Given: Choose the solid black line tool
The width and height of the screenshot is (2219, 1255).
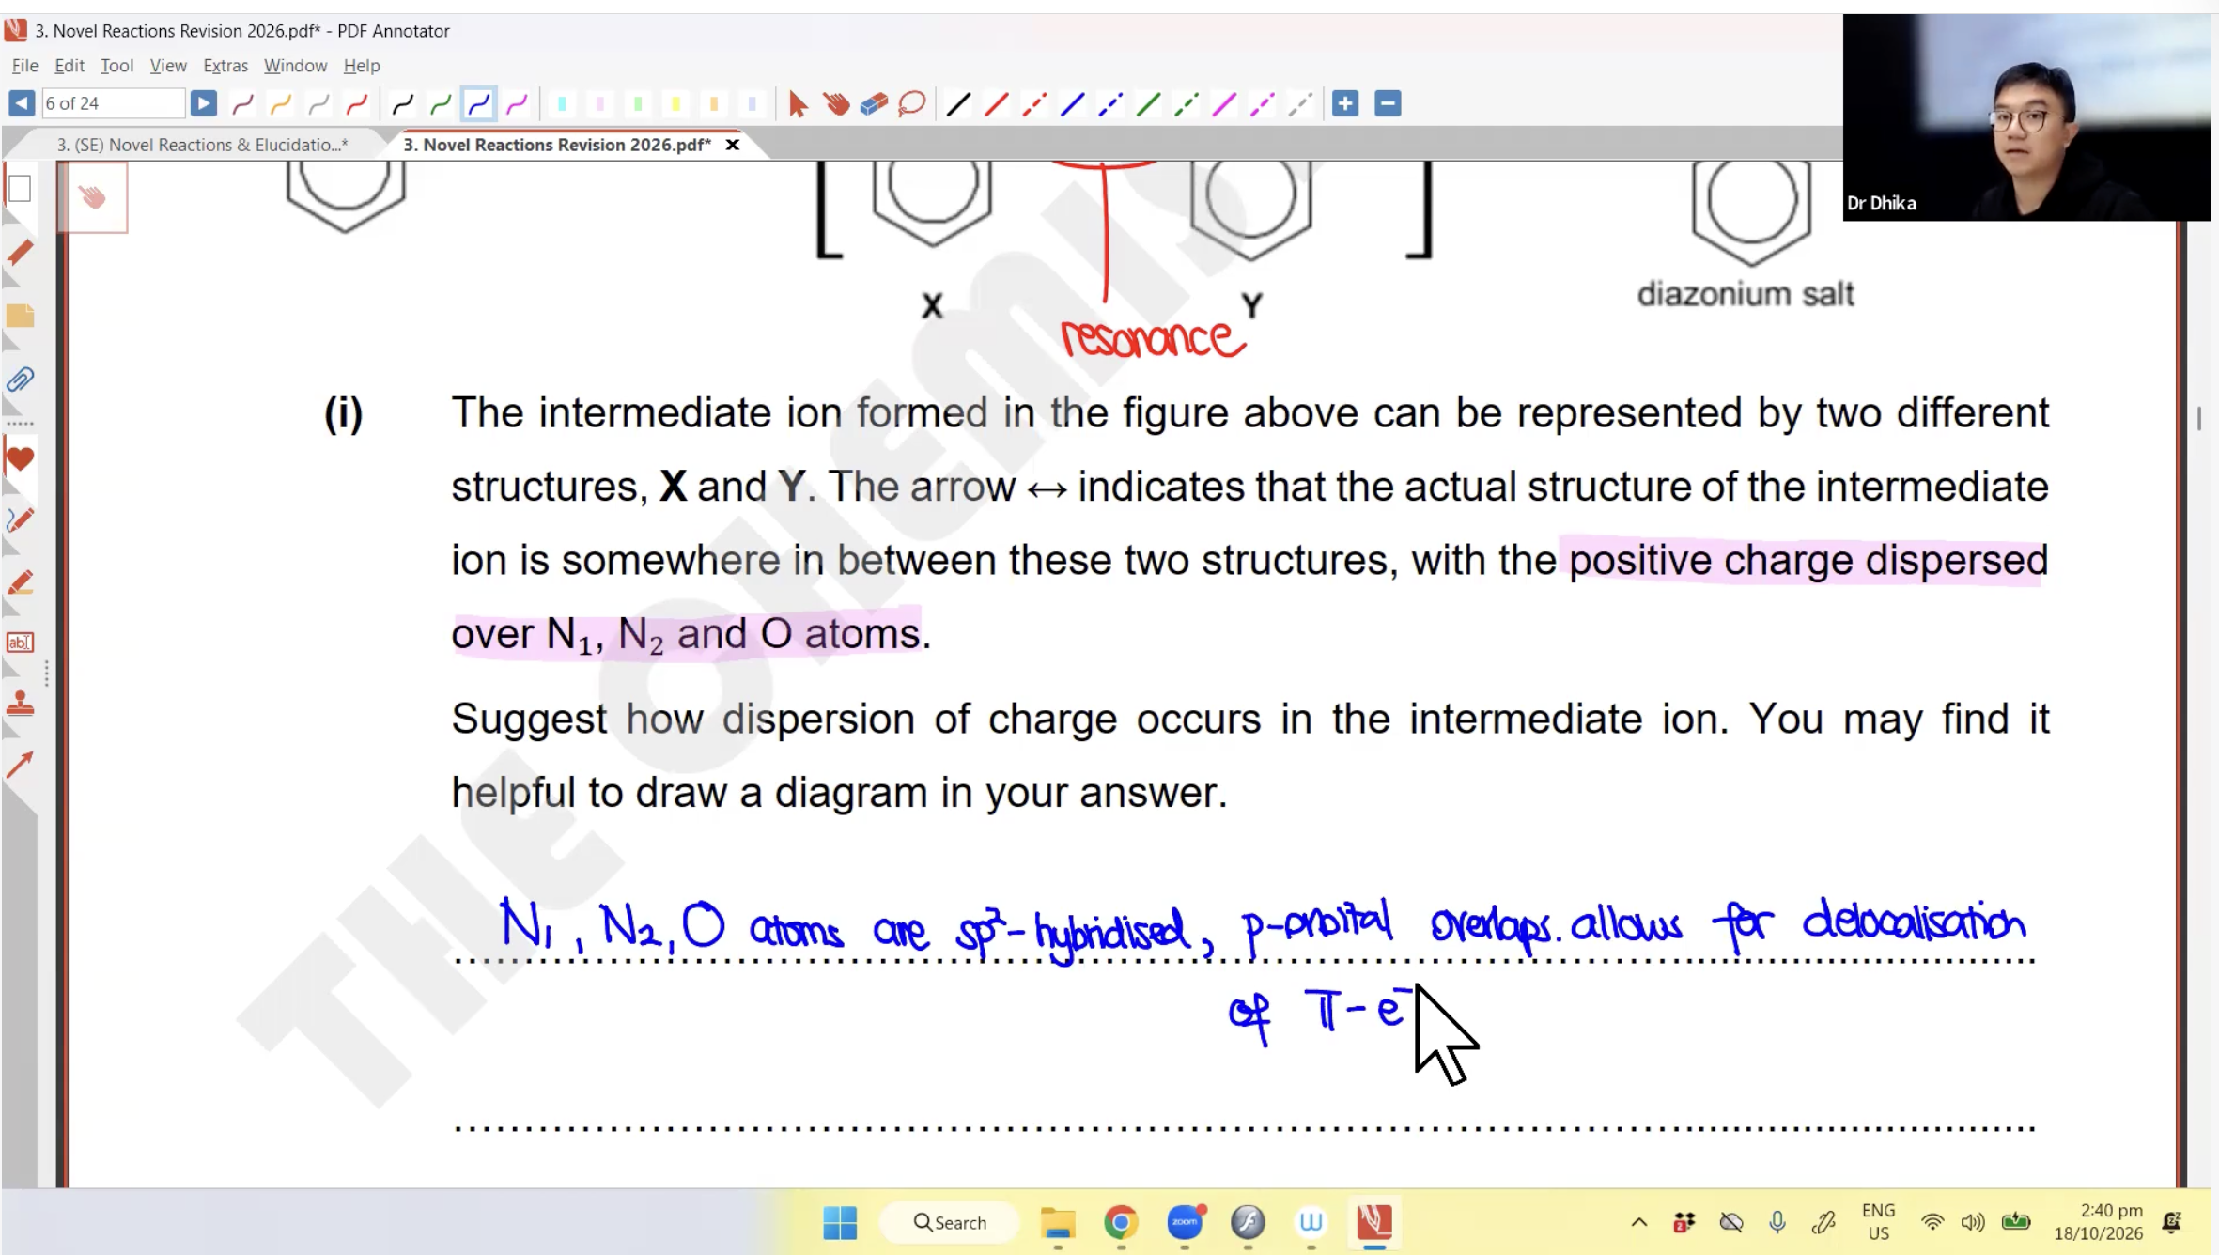Looking at the screenshot, I should (958, 103).
